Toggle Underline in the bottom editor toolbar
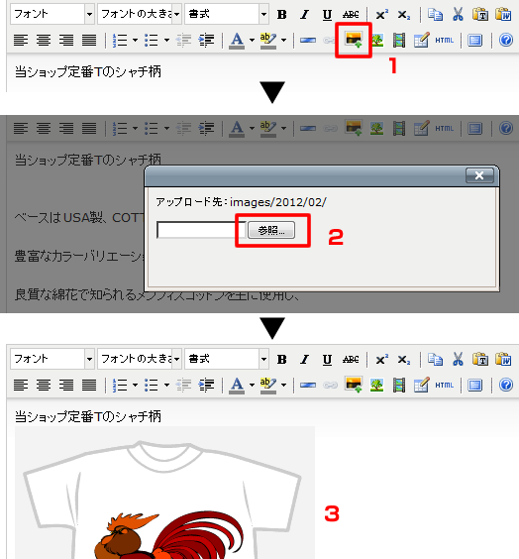This screenshot has height=559, width=519. [327, 360]
